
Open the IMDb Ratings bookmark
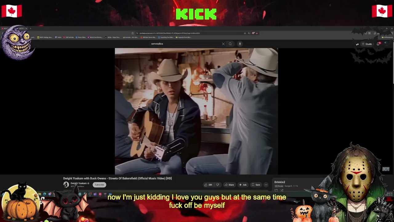[45, 37]
